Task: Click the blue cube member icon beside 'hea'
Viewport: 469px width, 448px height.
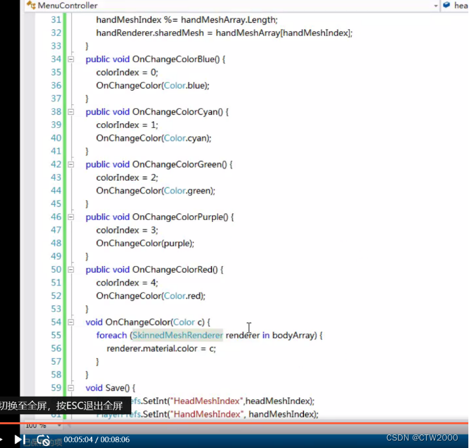Action: point(447,5)
